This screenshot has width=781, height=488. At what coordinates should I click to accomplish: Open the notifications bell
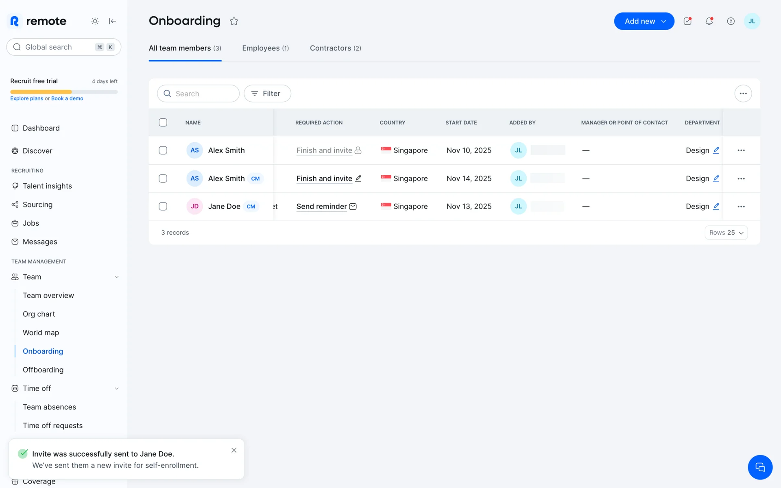point(709,21)
